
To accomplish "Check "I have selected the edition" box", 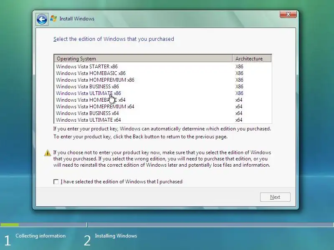I will point(56,182).
